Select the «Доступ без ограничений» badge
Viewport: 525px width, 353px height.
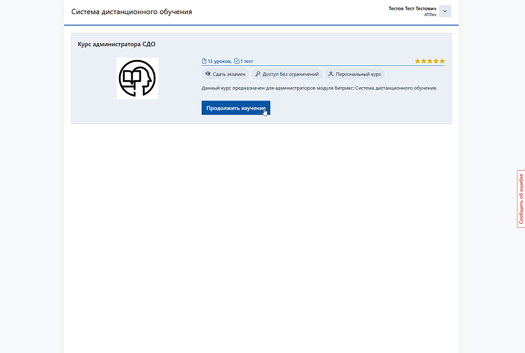(x=287, y=74)
